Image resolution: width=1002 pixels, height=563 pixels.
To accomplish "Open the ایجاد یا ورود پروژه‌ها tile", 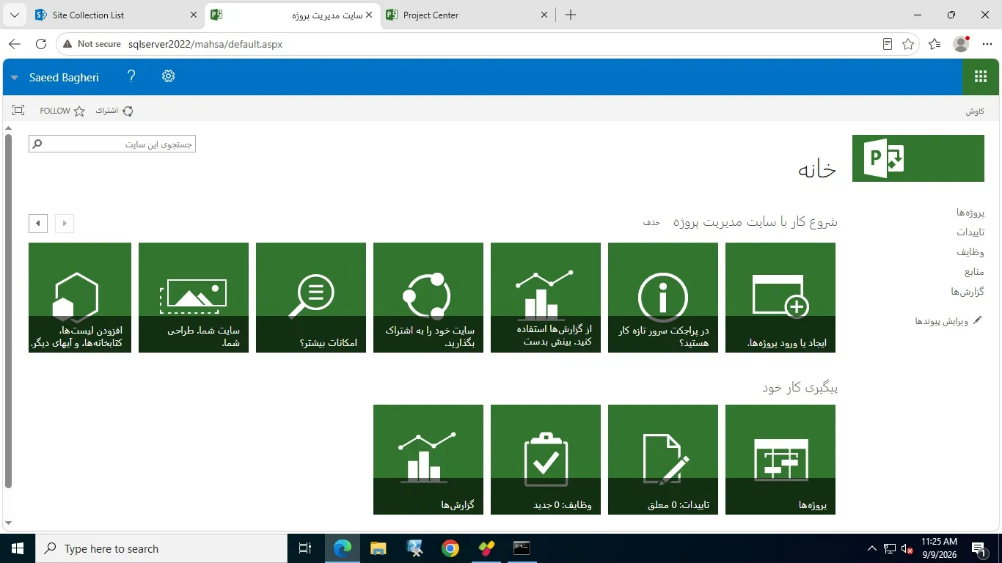I will (x=780, y=298).
